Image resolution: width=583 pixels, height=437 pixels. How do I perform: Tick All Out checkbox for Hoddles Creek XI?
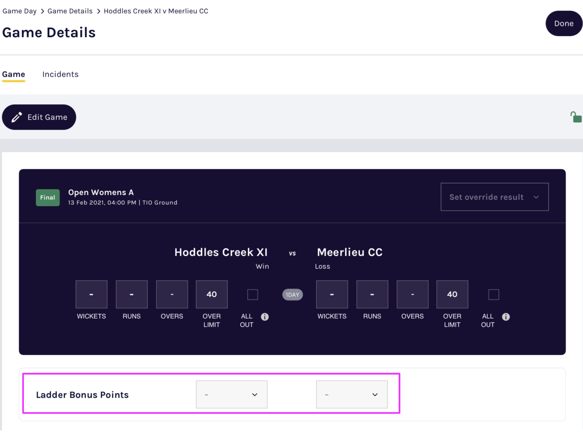252,294
